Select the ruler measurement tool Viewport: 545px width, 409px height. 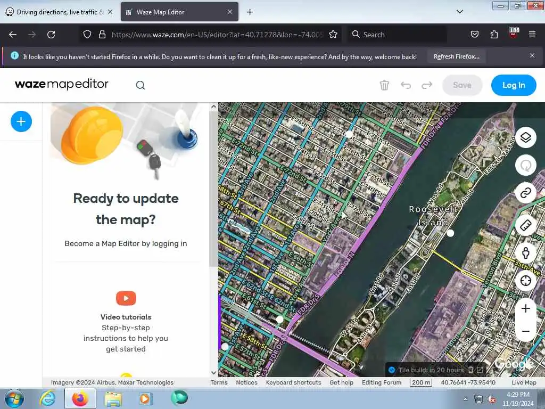pos(525,225)
